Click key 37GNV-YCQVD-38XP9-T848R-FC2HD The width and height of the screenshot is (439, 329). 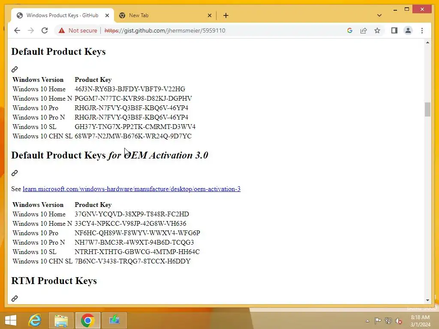pos(132,214)
